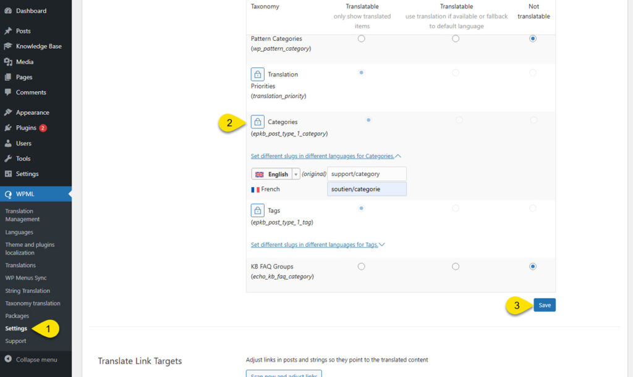
Task: Click lock icon beside Translation Priorities
Action: [x=258, y=74]
